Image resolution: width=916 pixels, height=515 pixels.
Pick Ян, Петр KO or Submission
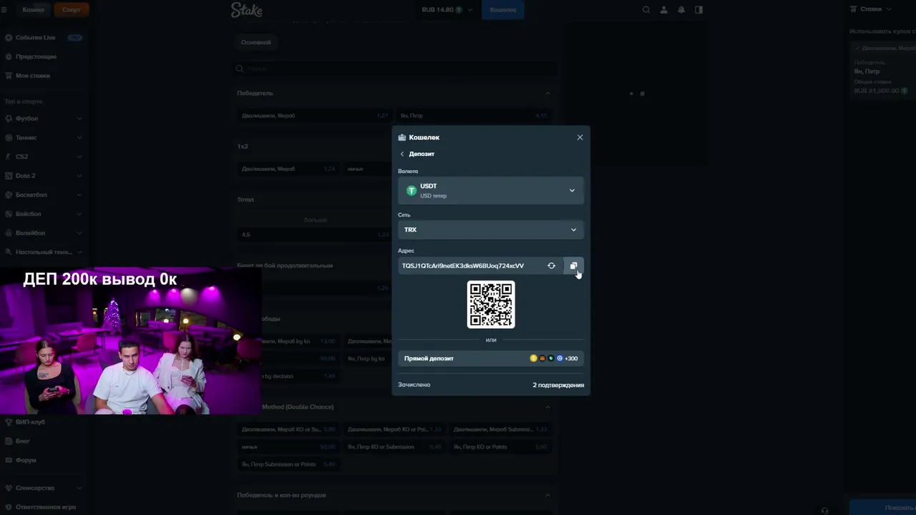point(394,447)
